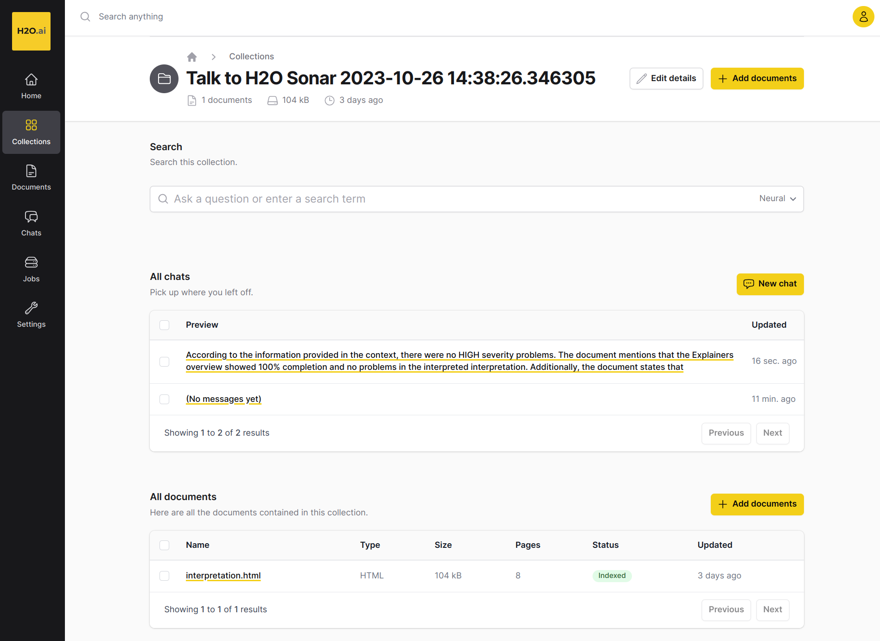The width and height of the screenshot is (880, 641).
Task: Click the H2O.ai logo
Action: click(x=31, y=31)
